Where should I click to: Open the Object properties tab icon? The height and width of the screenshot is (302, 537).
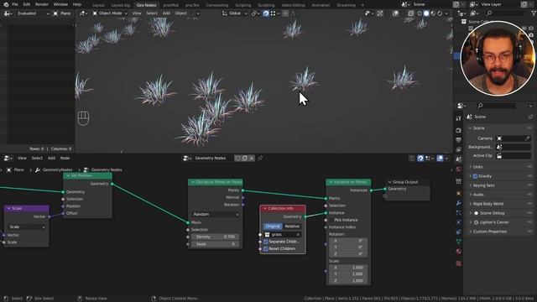click(x=459, y=194)
